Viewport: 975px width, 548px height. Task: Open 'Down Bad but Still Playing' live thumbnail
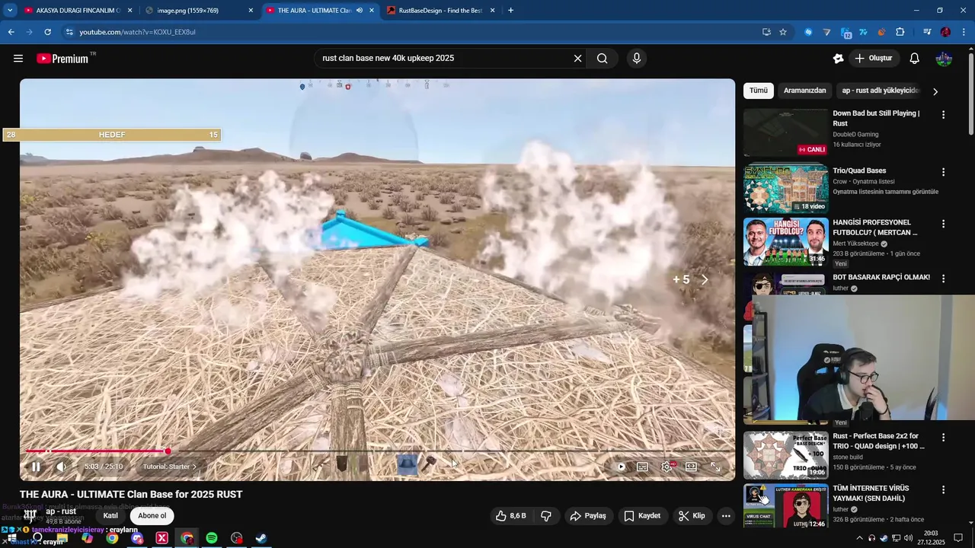[x=785, y=132]
